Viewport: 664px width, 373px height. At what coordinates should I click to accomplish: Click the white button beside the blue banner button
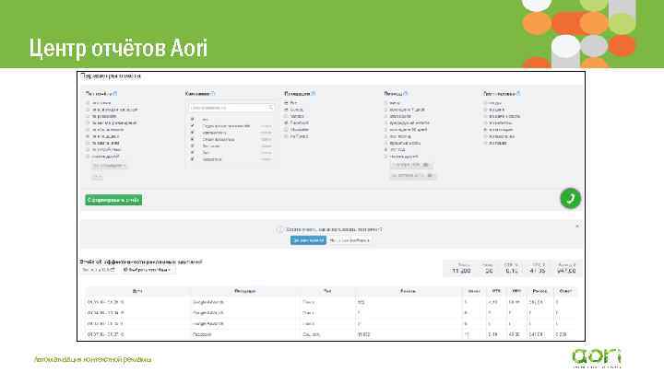coord(350,240)
